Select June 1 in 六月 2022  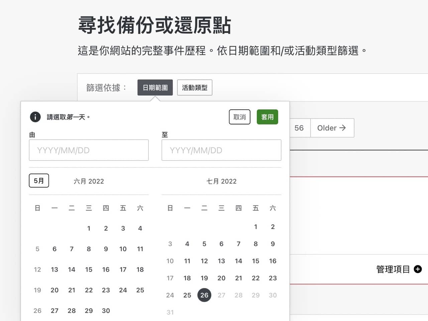pos(89,228)
